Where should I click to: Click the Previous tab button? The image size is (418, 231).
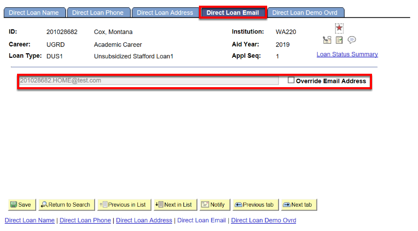(x=255, y=205)
